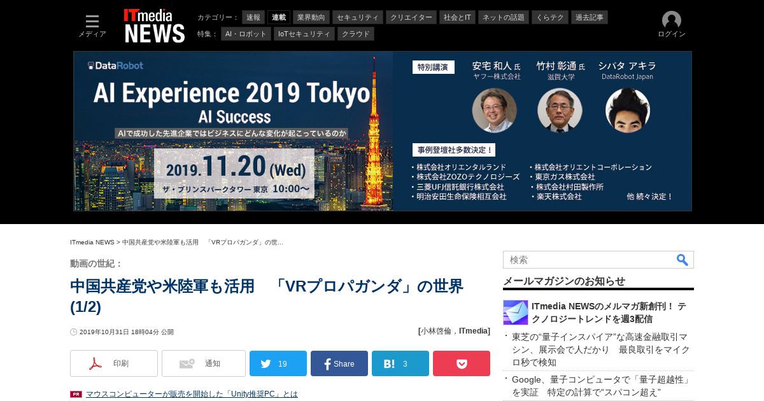Open the セキュリティ category

tap(358, 17)
